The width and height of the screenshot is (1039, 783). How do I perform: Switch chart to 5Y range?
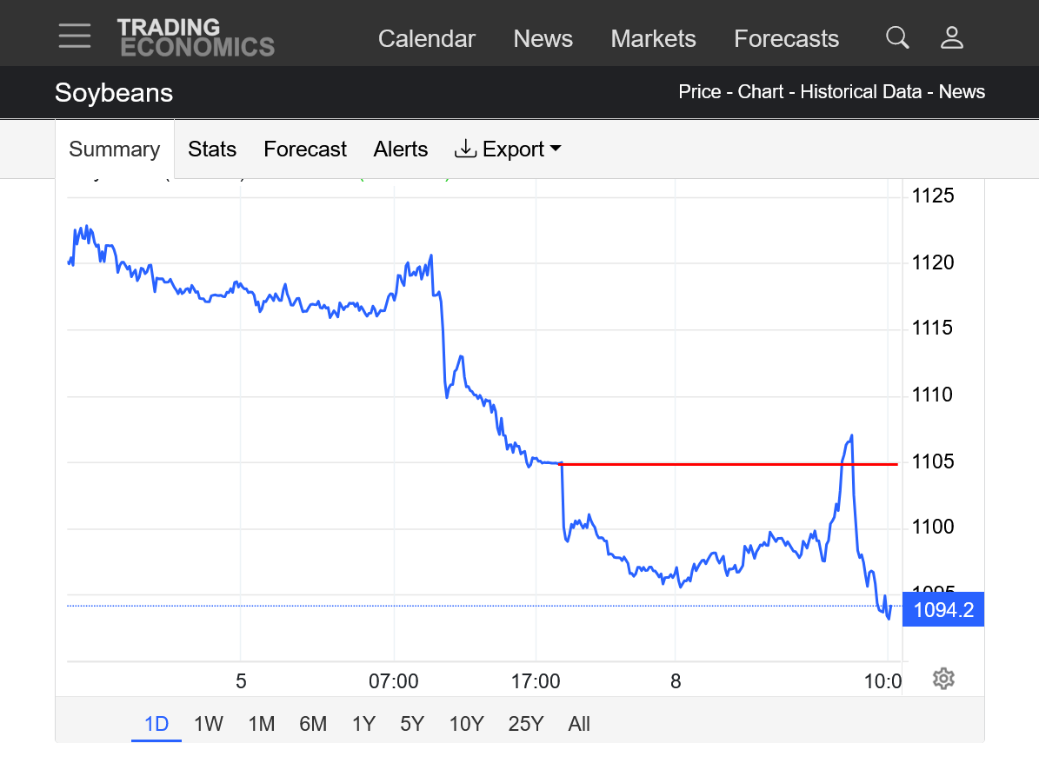pyautogui.click(x=412, y=724)
